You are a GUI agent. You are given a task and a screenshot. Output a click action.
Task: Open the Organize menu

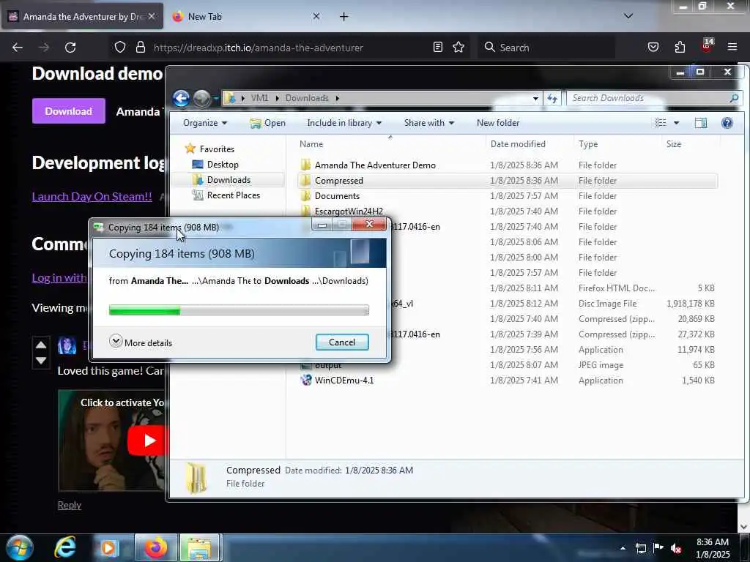[205, 123]
